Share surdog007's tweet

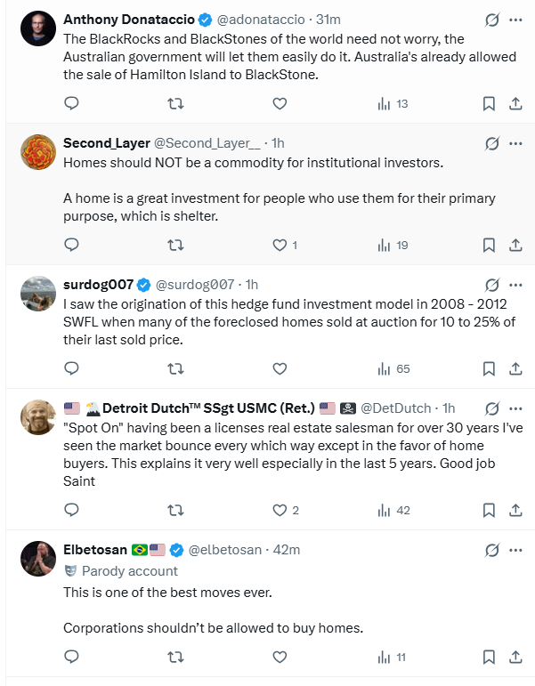tap(515, 367)
